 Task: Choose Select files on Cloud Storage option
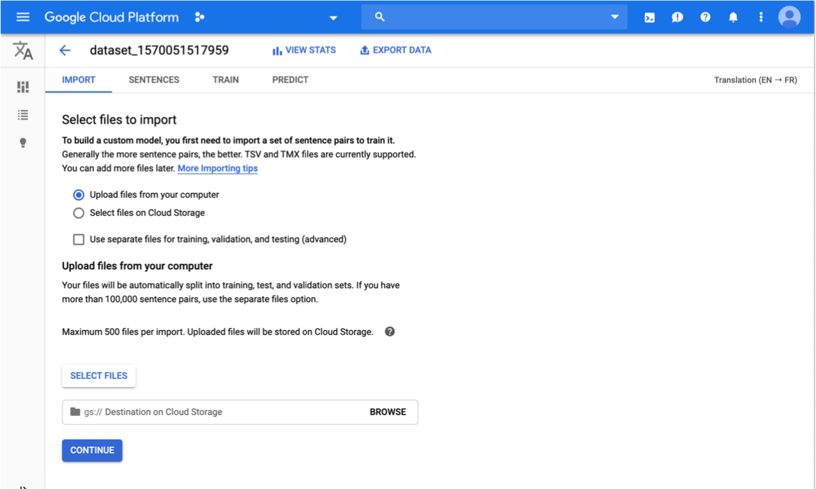79,213
